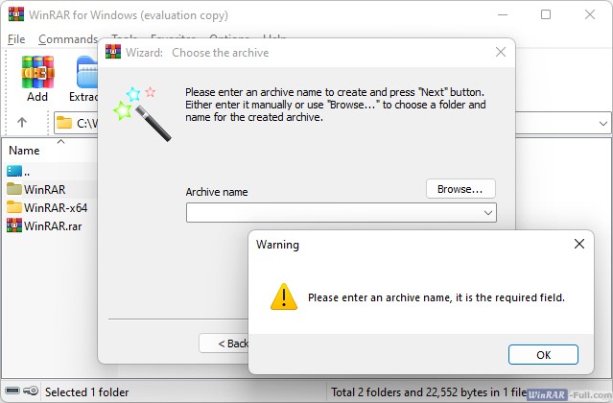Screen dimensions: 613x403
Task: Click the Browse... button
Action: (x=460, y=189)
